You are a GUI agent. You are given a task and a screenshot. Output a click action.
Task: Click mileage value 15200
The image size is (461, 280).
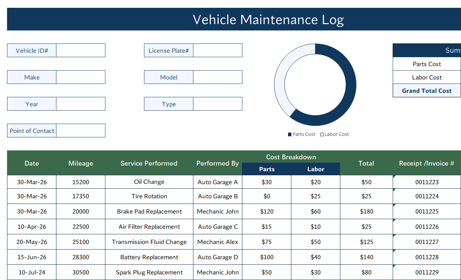[81, 182]
